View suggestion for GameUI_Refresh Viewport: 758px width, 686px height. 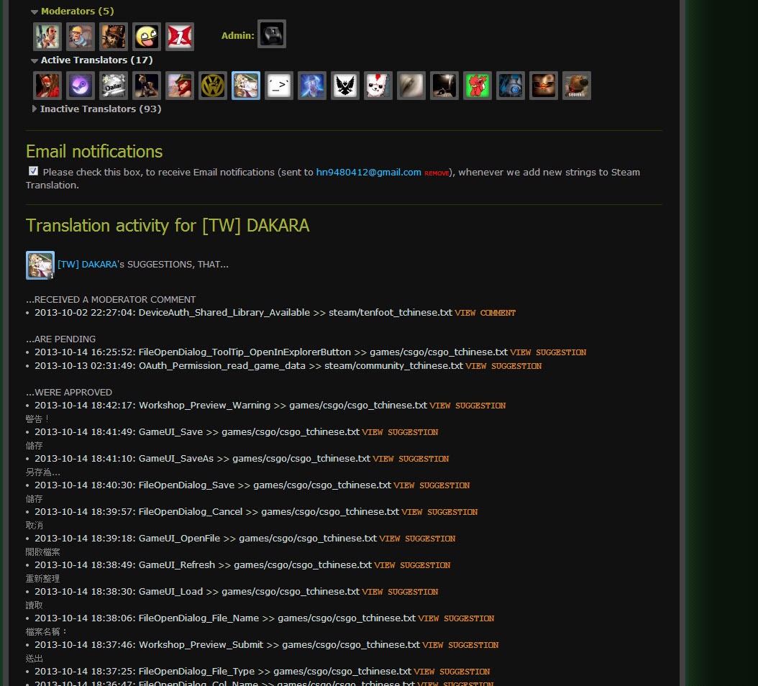(x=412, y=565)
